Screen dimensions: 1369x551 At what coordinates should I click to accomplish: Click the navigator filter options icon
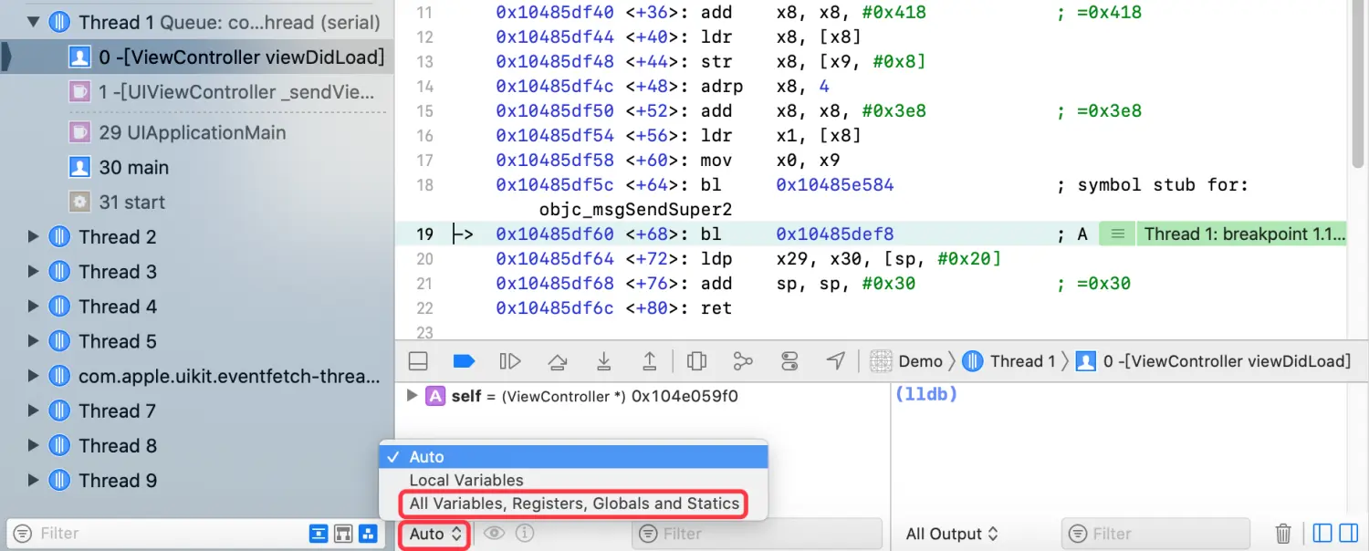tap(23, 534)
